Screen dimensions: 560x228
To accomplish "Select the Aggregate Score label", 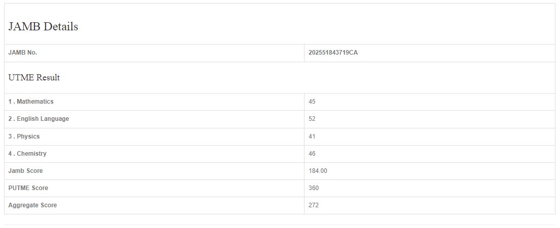I will coord(33,205).
